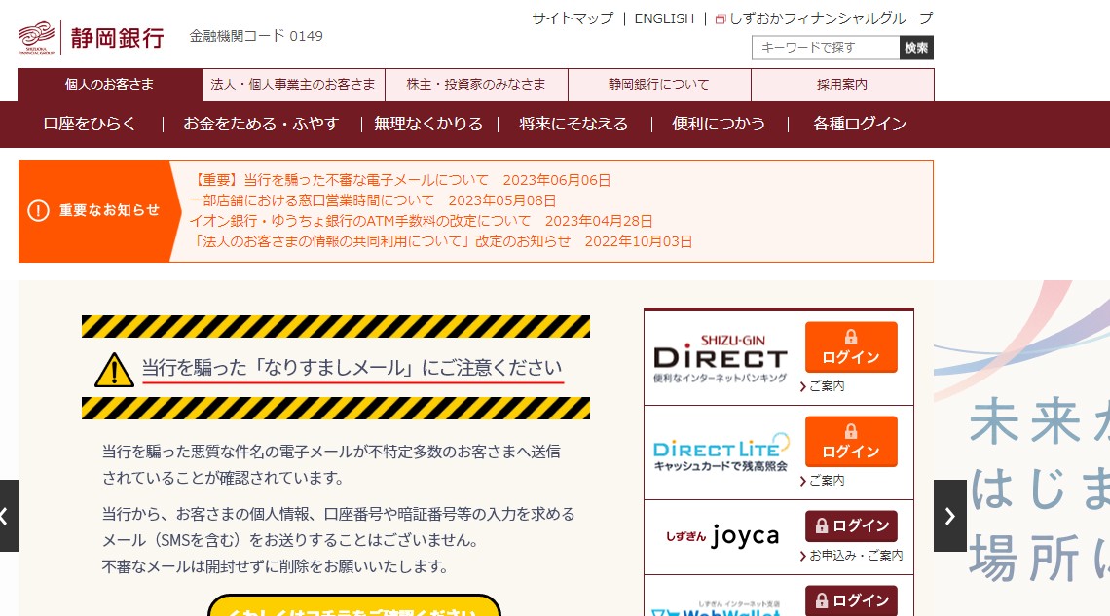Open お申込み・ご案内 for joyca
Image resolution: width=1110 pixels, height=616 pixels.
coord(852,556)
